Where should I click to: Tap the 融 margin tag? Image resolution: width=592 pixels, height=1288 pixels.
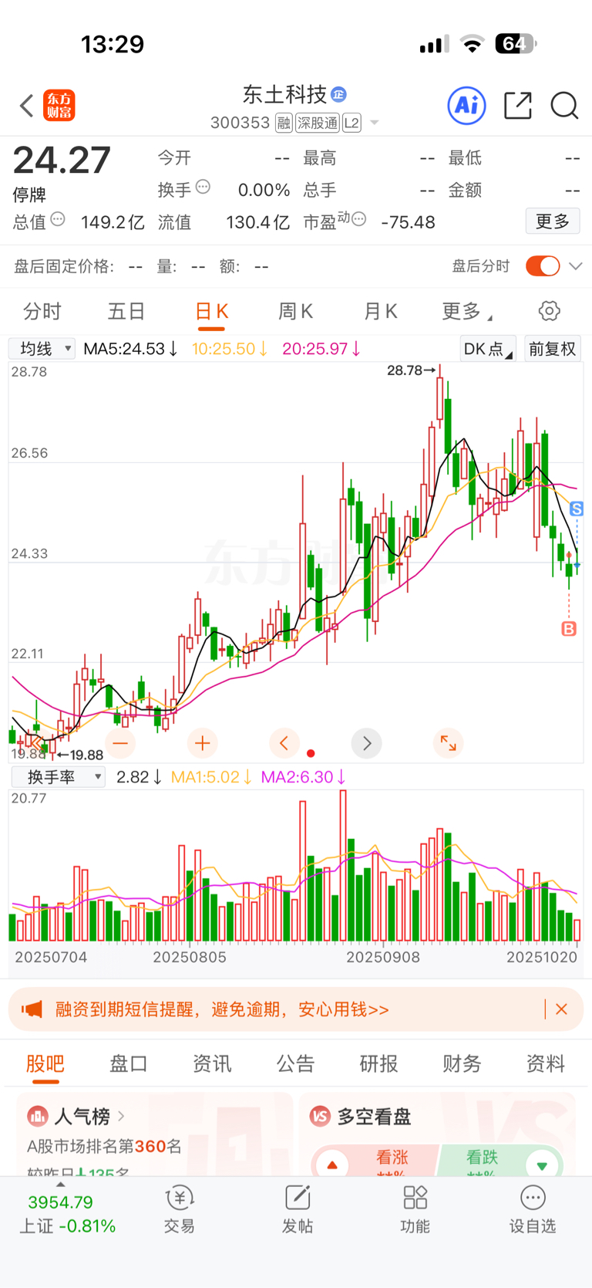tap(284, 123)
